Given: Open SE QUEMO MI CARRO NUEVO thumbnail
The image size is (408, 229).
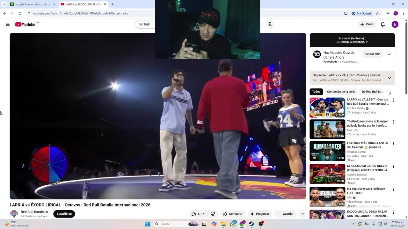Looking at the screenshot, I should point(327,174).
